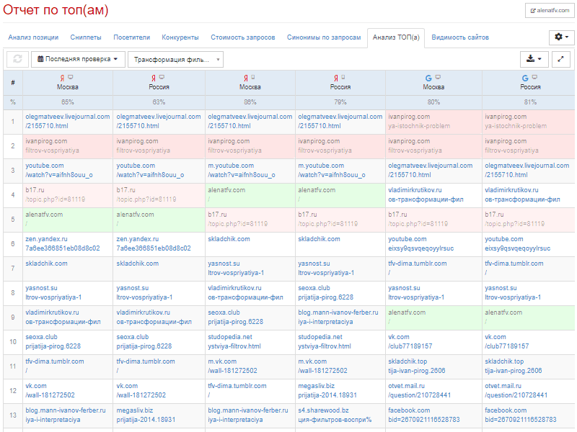The image size is (577, 432).
Task: Open the ivanpirog.com ya-istochnik-problem link in the 80% column
Action: [419, 121]
